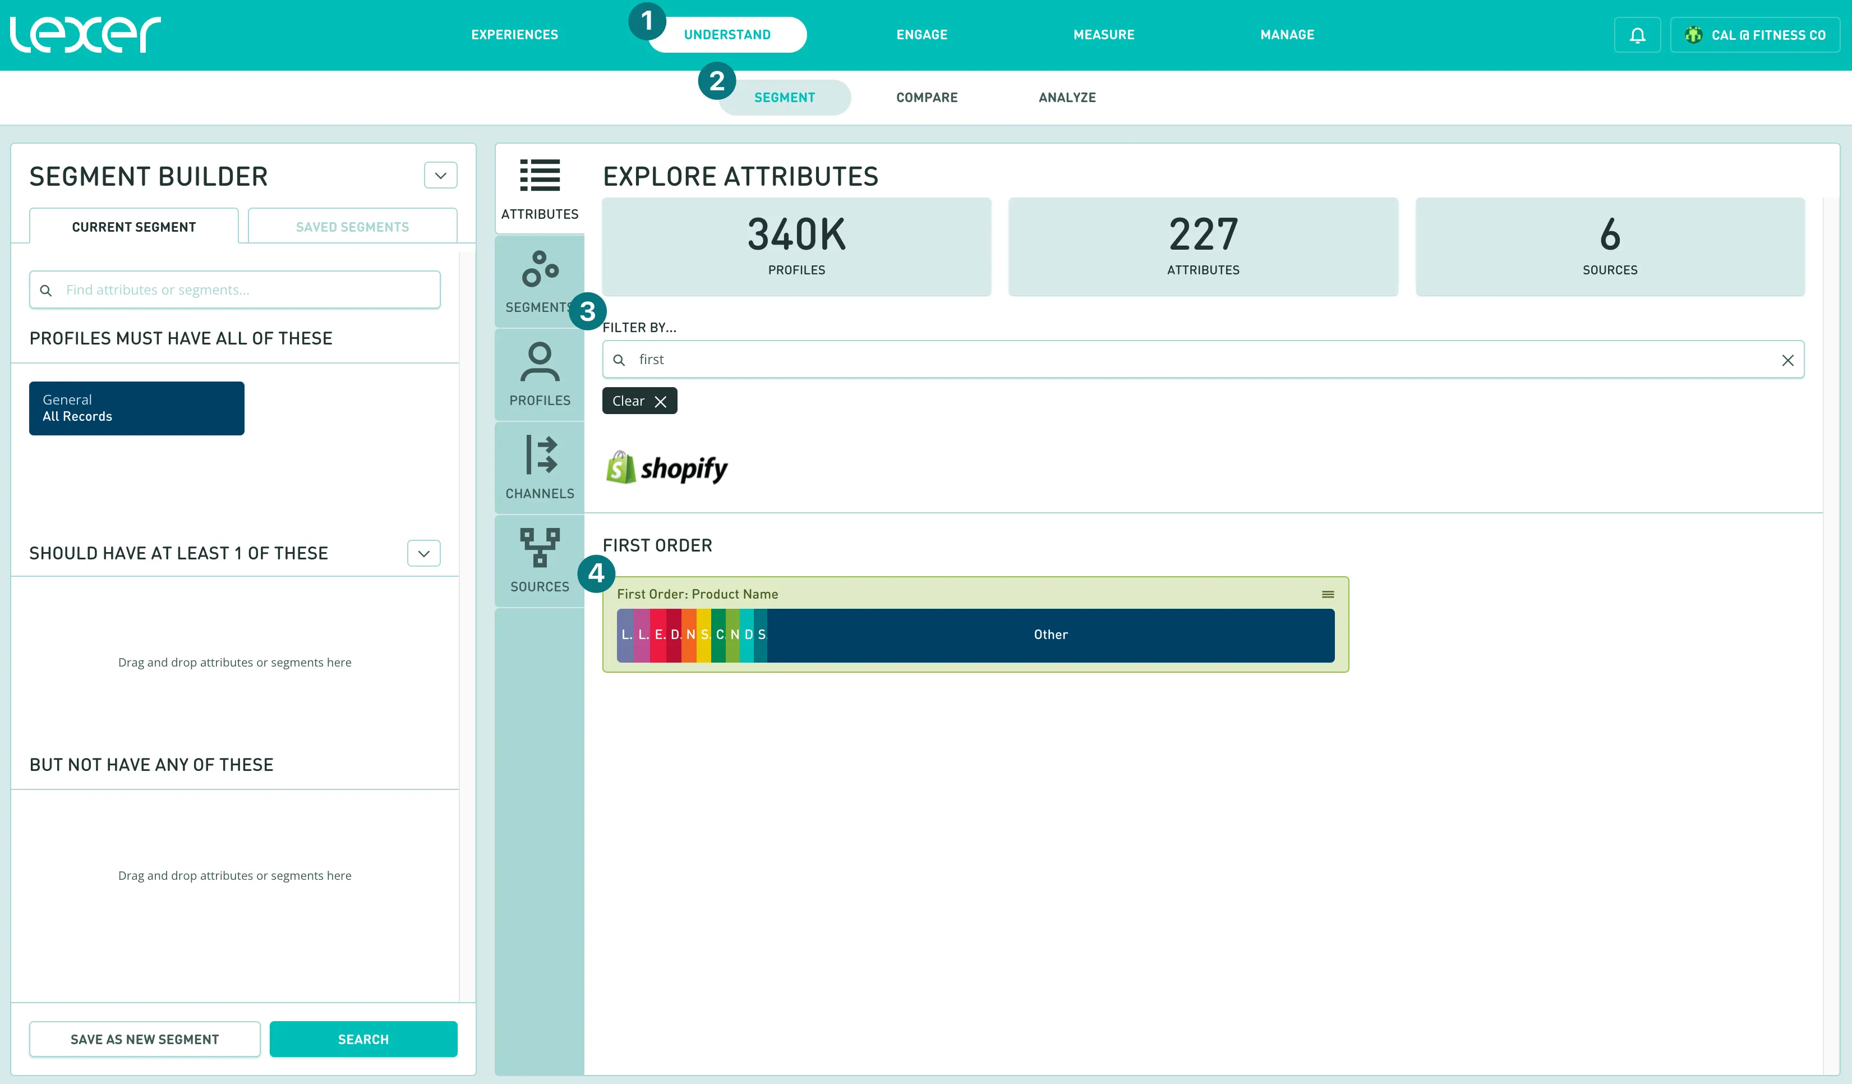Collapse Should Have At Least 1 section
The image size is (1852, 1084).
423,553
